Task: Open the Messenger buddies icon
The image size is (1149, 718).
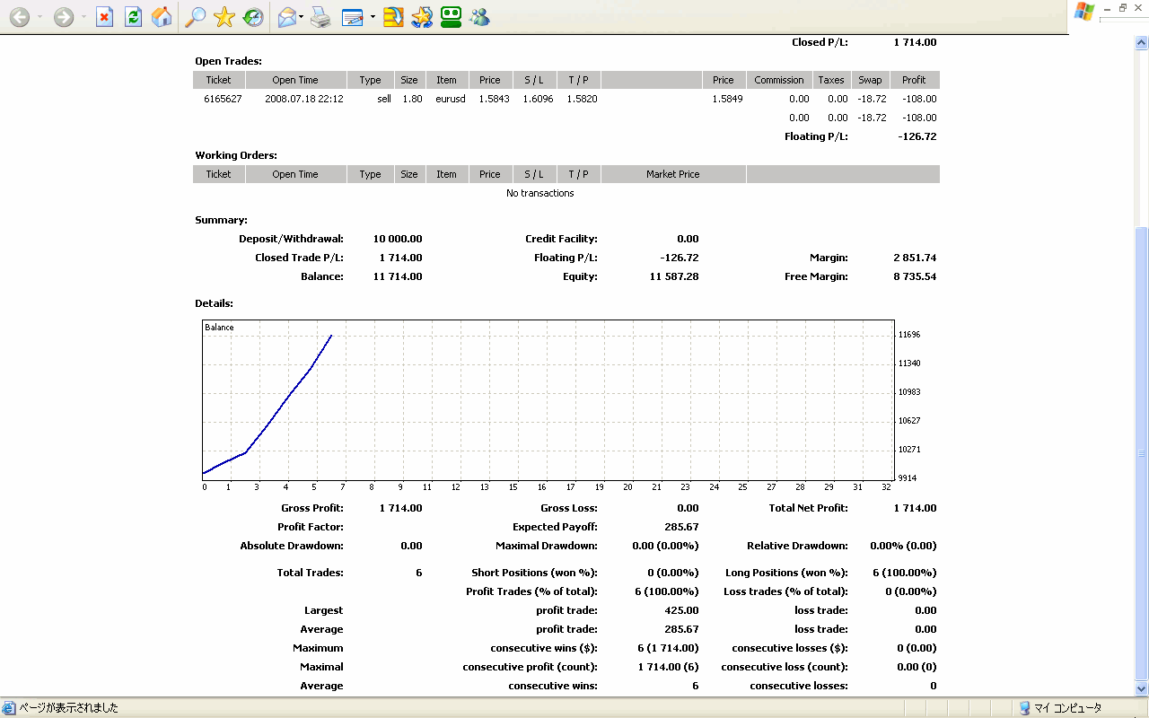Action: tap(479, 17)
